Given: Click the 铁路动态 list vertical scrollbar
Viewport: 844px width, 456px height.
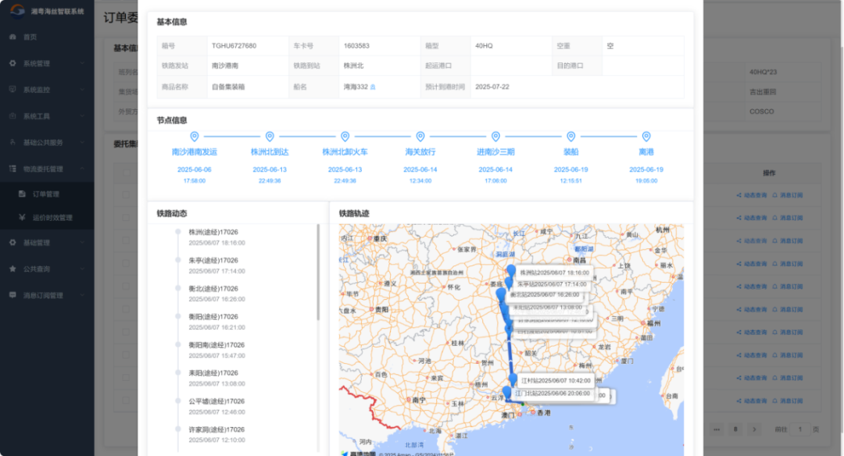Looking at the screenshot, I should point(318,273).
